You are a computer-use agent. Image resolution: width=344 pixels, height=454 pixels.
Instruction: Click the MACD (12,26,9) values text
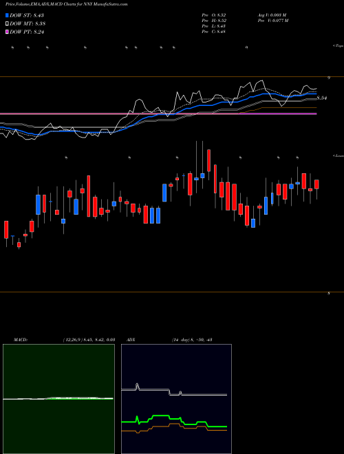coord(89,340)
